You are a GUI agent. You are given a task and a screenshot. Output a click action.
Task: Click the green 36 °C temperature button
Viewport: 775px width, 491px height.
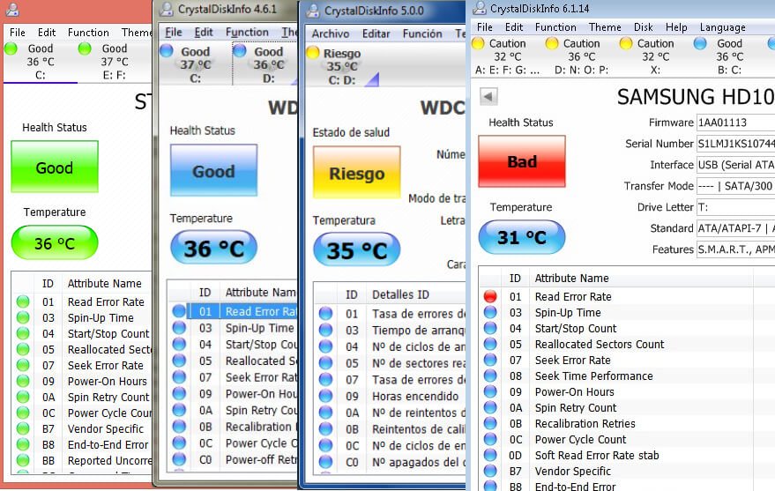(55, 242)
